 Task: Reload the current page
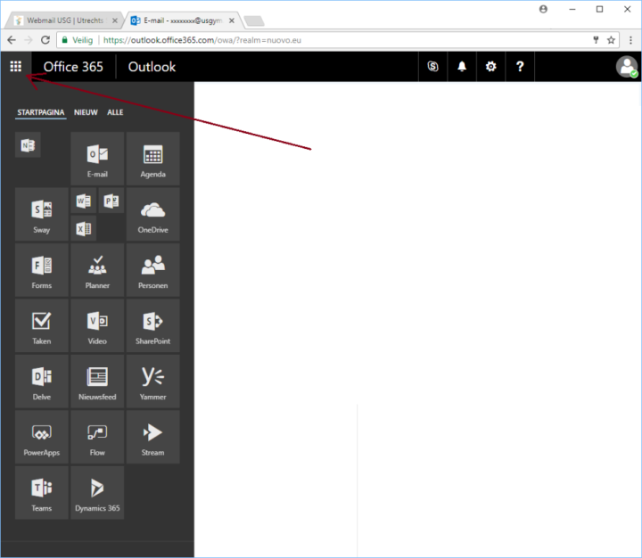(x=45, y=40)
